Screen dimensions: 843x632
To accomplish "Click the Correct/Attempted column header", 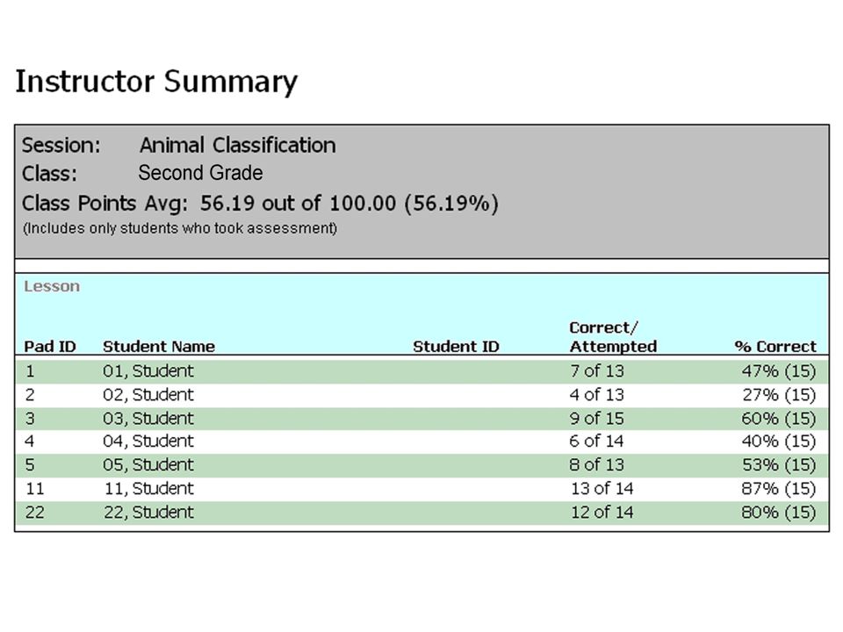I will 613,337.
